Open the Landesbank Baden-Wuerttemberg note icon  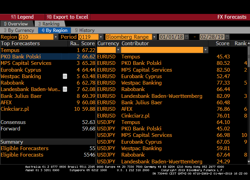pos(65,89)
